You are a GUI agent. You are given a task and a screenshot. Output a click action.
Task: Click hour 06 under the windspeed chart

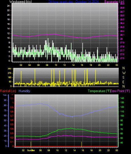38,65
